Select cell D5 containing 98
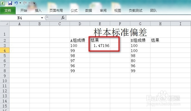Screen dimensions: 191x111 pos(80,55)
